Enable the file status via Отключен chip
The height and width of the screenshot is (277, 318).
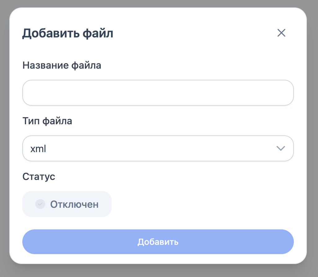point(67,204)
